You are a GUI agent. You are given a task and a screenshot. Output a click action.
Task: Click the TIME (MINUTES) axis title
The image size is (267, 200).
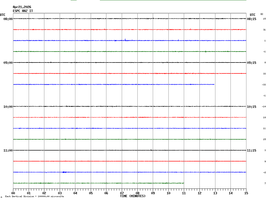(x=133, y=196)
